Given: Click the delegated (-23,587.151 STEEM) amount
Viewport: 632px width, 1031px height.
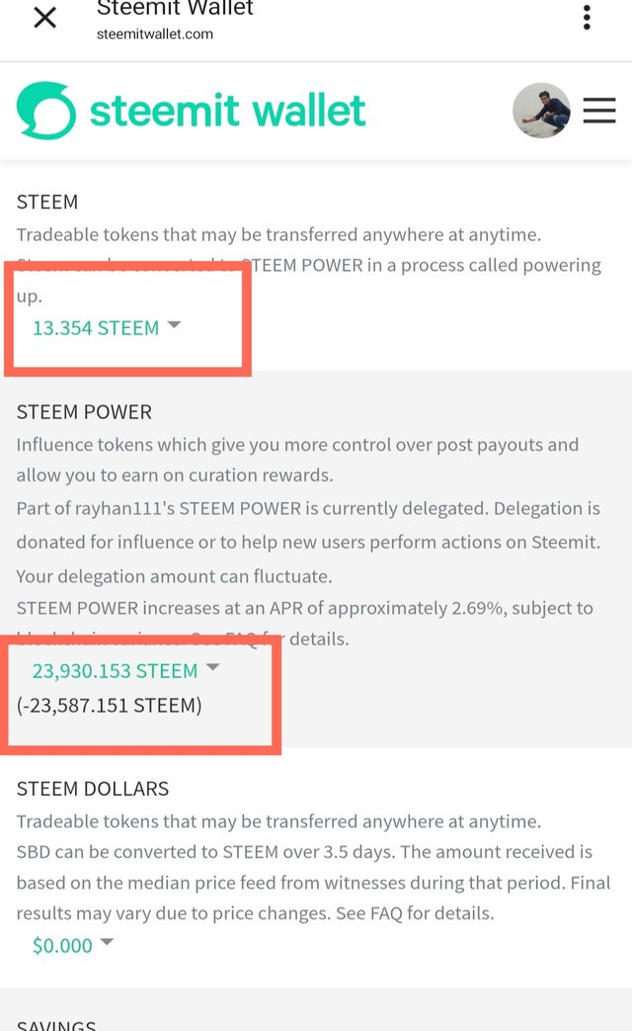Looking at the screenshot, I should tap(109, 706).
